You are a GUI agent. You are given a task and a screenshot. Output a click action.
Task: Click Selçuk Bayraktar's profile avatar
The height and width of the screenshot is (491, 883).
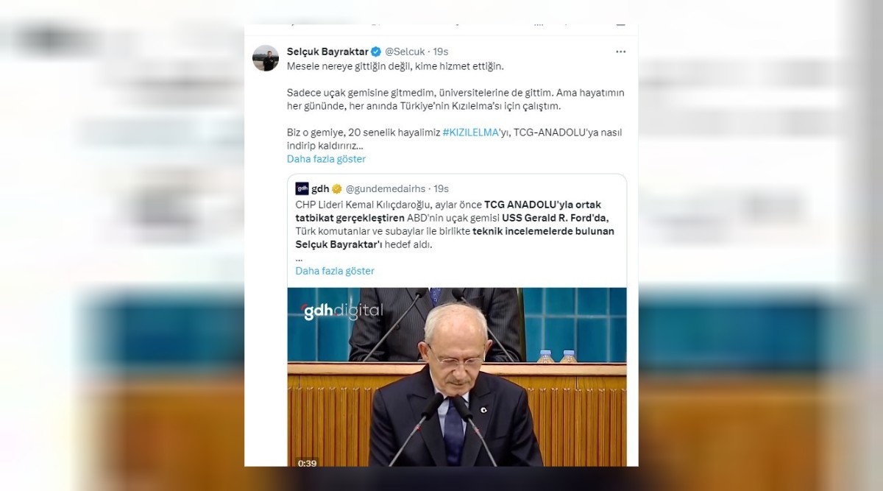[266, 58]
